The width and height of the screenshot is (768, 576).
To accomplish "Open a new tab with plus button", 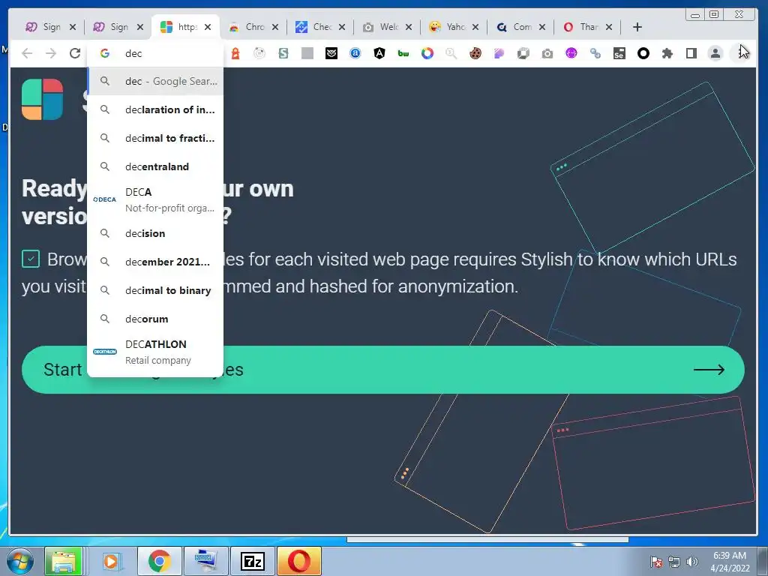I will pos(637,27).
